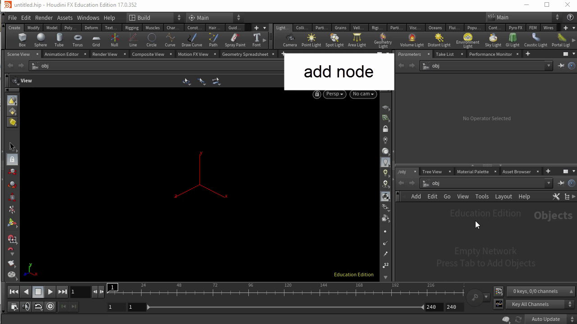The height and width of the screenshot is (324, 577).
Task: Select the Draw Curve tool
Action: coord(192,40)
